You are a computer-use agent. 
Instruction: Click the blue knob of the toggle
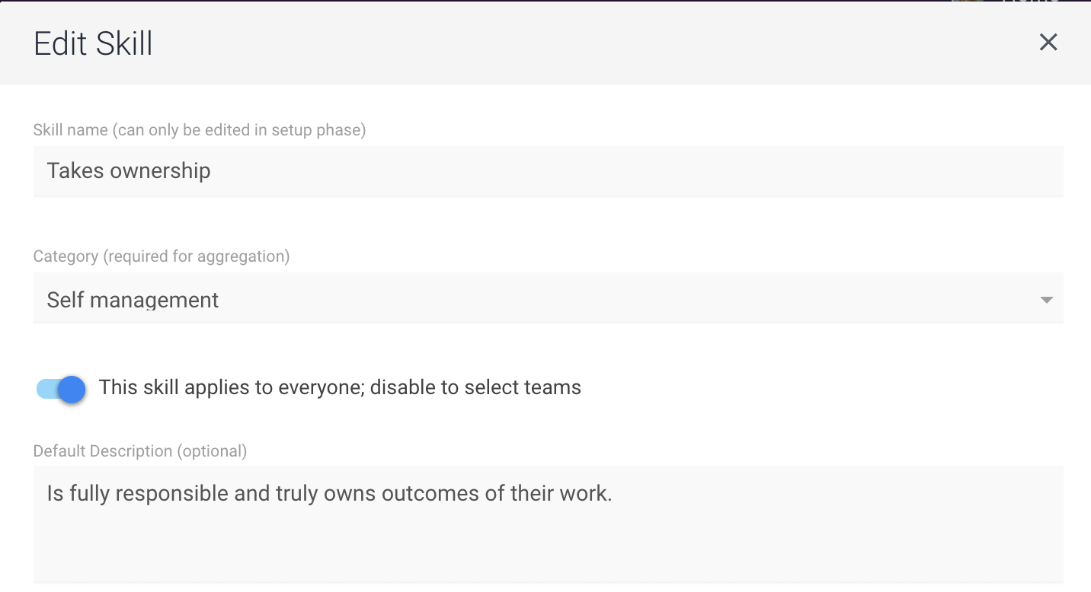[x=72, y=390]
